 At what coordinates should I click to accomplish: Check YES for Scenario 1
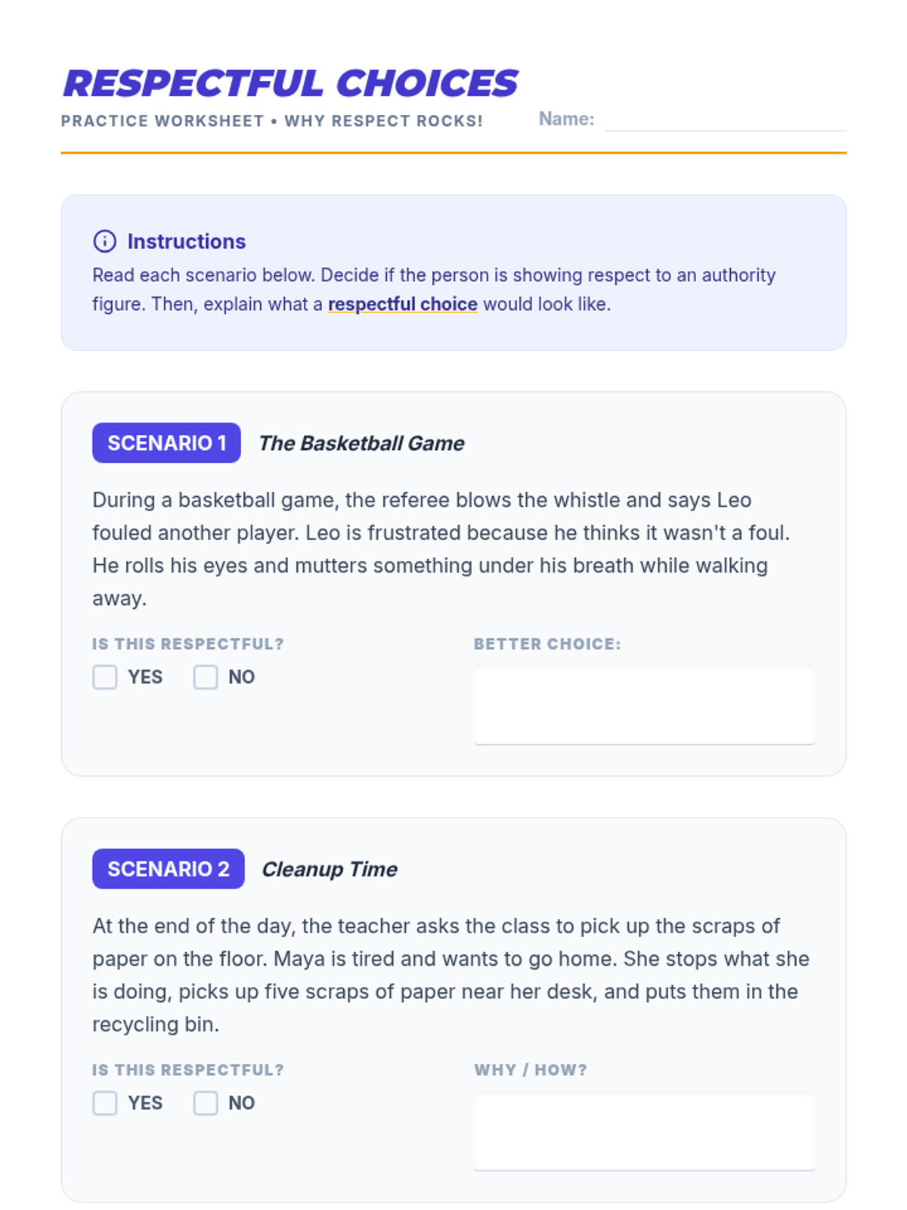[x=105, y=677]
